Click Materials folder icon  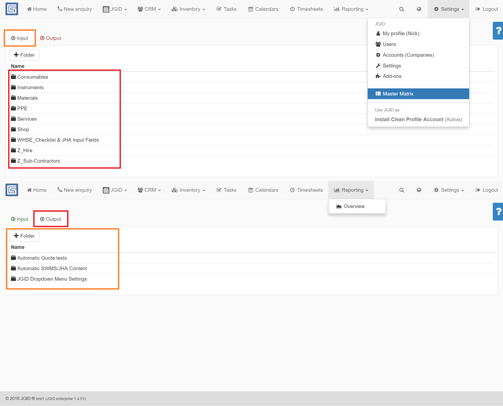tap(13, 98)
